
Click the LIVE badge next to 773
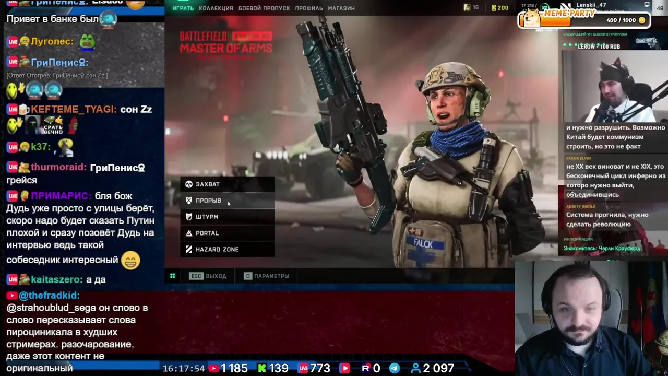click(303, 368)
